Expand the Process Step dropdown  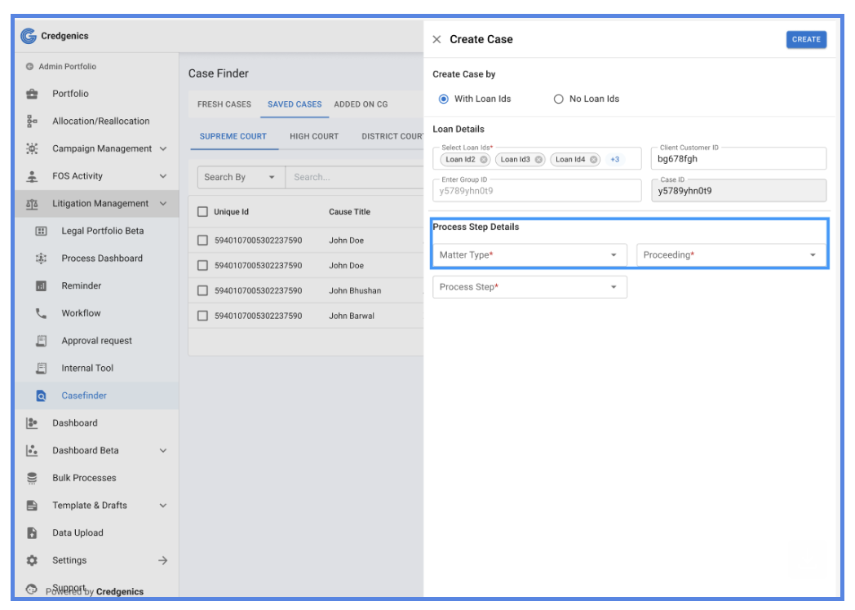(529, 287)
